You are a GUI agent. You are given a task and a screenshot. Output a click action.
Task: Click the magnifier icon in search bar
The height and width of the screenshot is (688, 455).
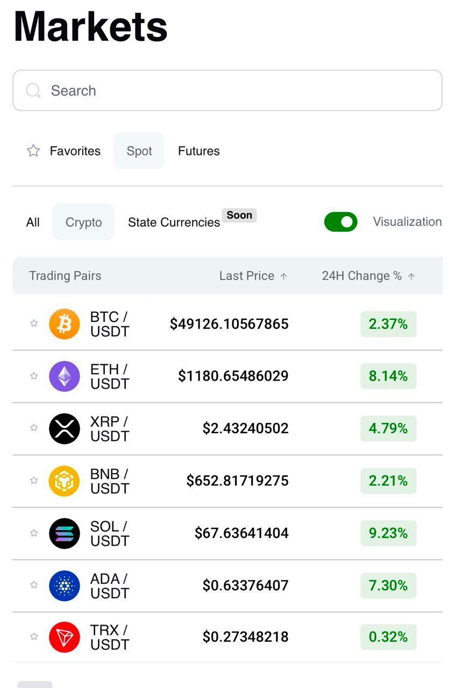coord(33,90)
